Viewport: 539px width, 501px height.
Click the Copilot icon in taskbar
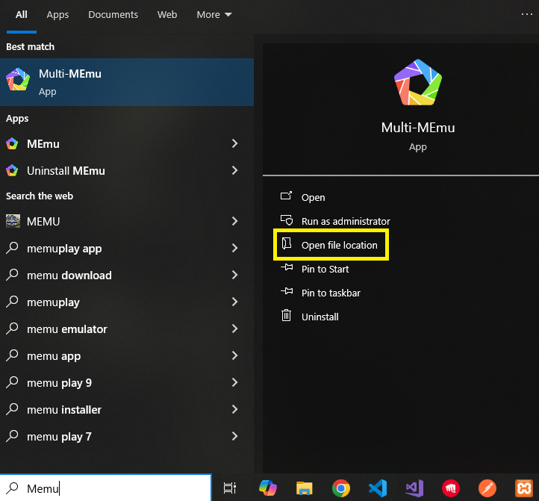click(x=267, y=488)
